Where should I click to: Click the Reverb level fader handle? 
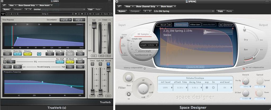point(108,69)
